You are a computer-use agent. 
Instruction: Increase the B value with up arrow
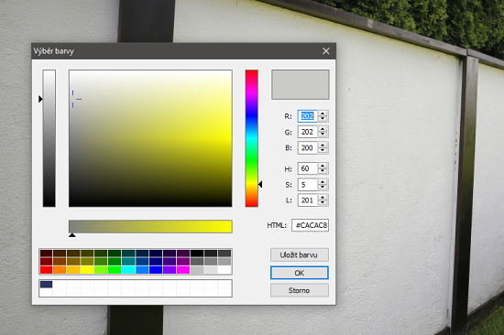point(323,145)
